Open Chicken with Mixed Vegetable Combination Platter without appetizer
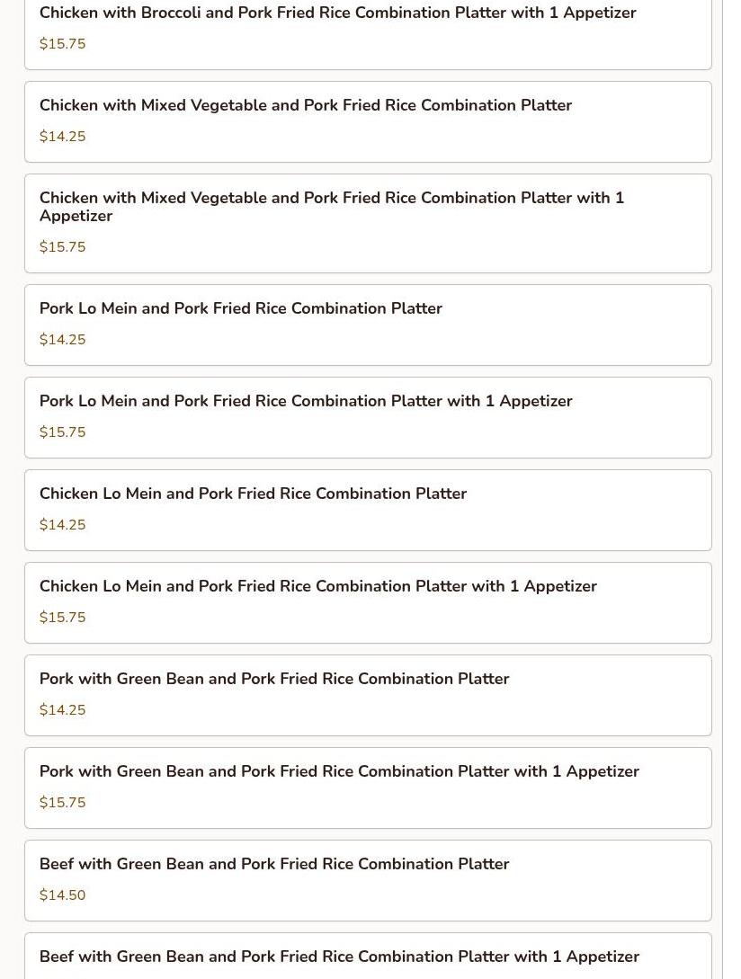Screen dimensions: 741x979 coord(306,106)
